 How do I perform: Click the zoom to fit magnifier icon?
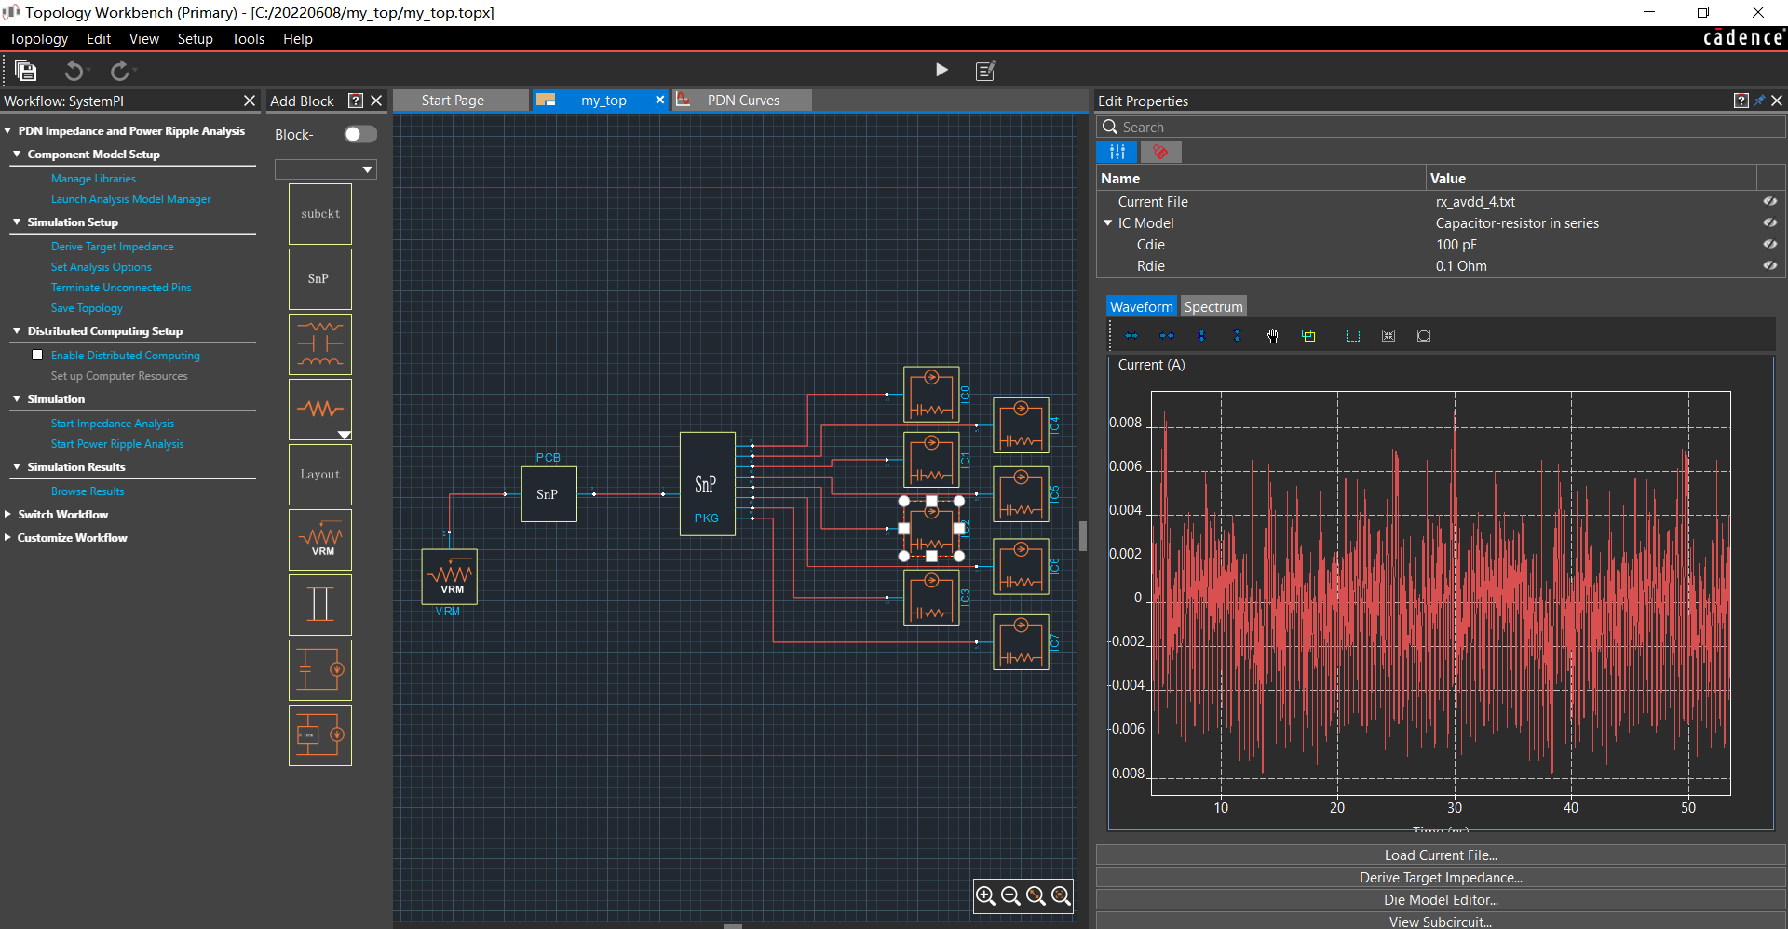point(1061,895)
